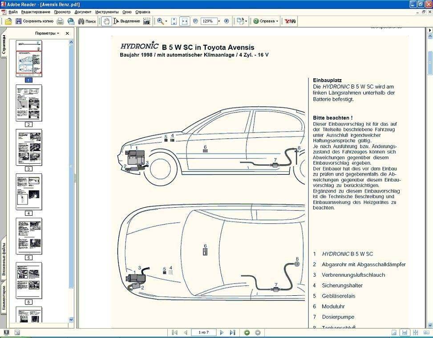This screenshot has height=338, width=433.
Task: Switch to single page layout
Action: (x=394, y=332)
